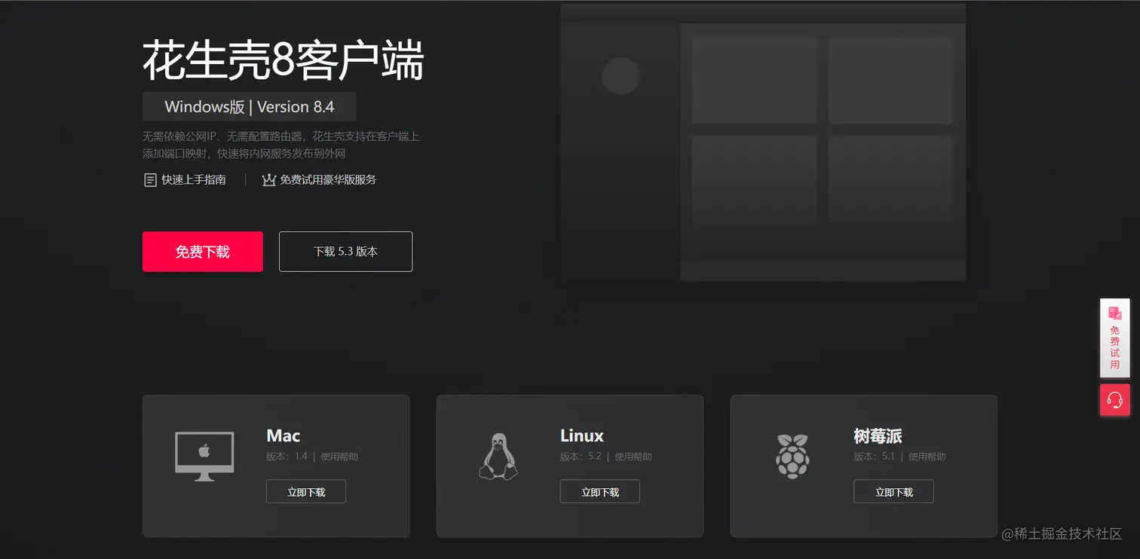Click the 版本：5.1 text in 树莓派 card
This screenshot has height=559, width=1140.
(x=875, y=457)
